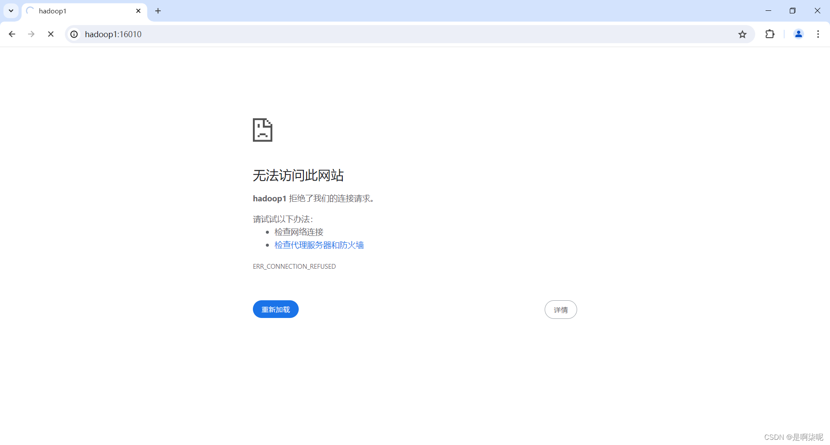Image resolution: width=830 pixels, height=445 pixels.
Task: Open a new tab
Action: (158, 11)
